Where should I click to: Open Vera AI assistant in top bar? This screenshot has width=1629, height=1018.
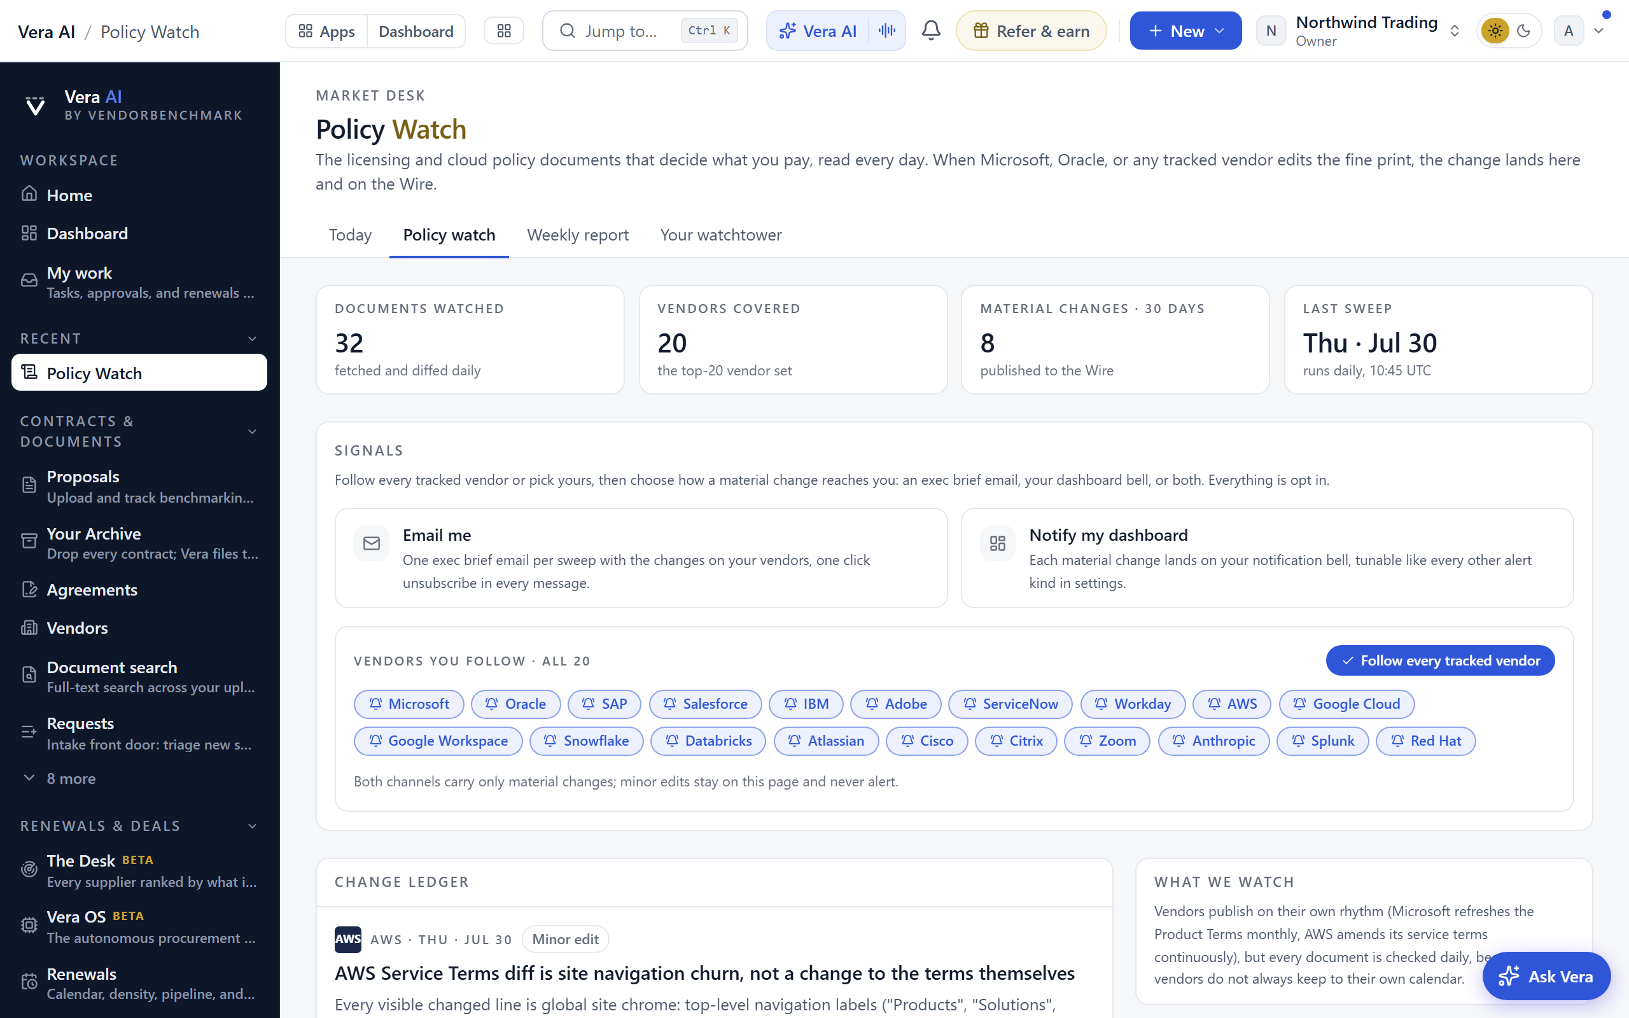(818, 31)
